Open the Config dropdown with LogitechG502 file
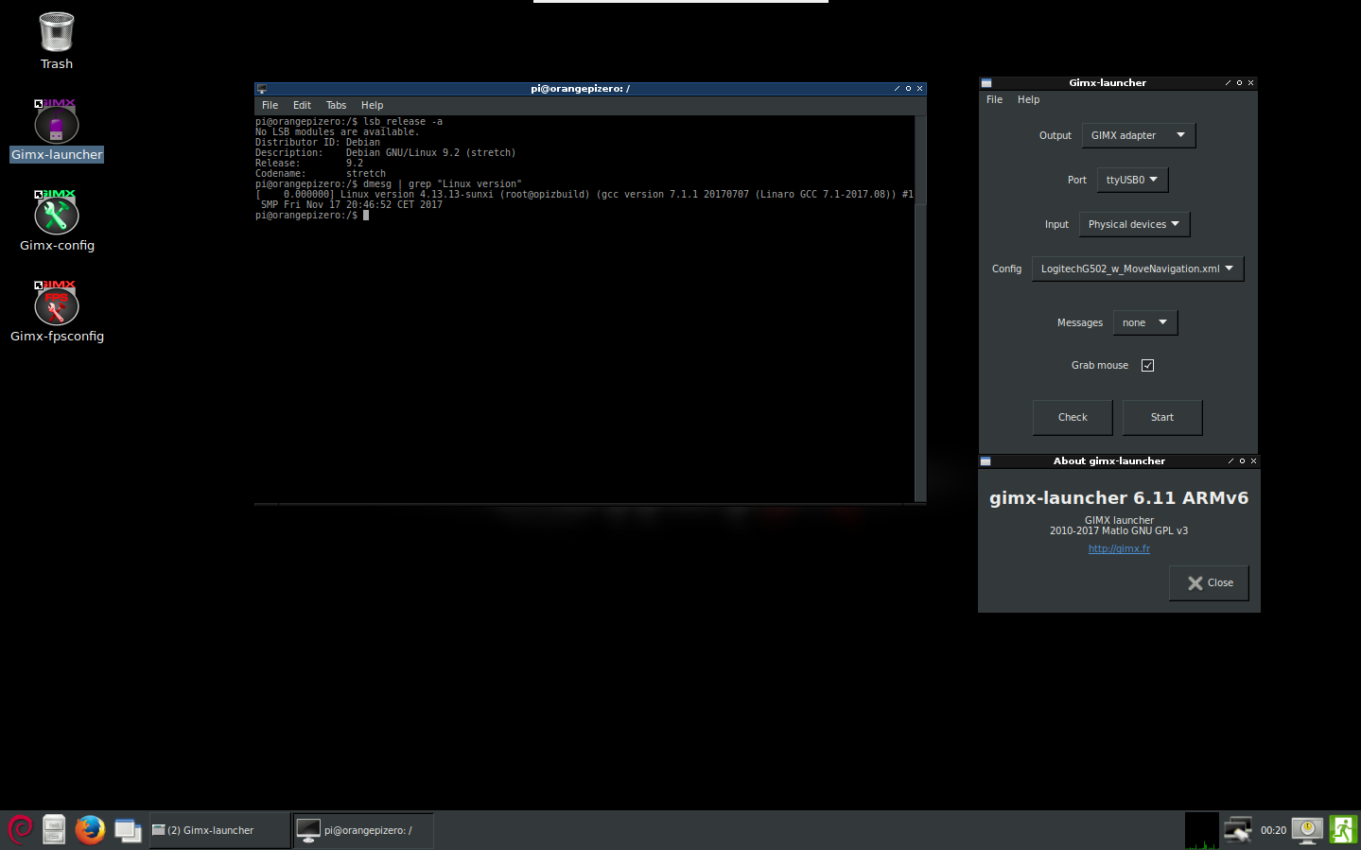Viewport: 1361px width, 850px height. coord(1138,269)
